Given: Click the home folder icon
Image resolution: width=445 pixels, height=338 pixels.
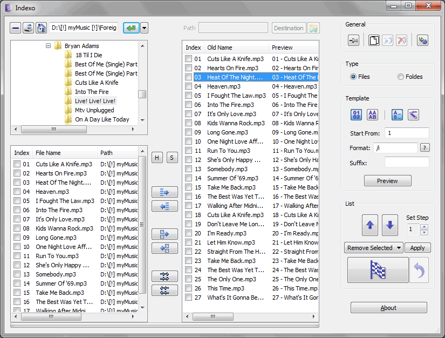Looking at the screenshot, I should (41, 28).
